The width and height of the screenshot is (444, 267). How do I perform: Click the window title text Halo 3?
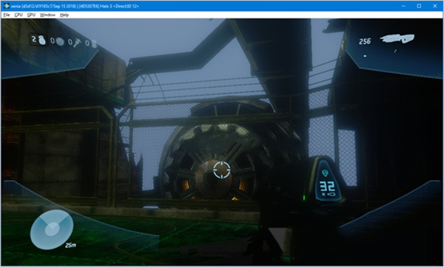point(106,6)
